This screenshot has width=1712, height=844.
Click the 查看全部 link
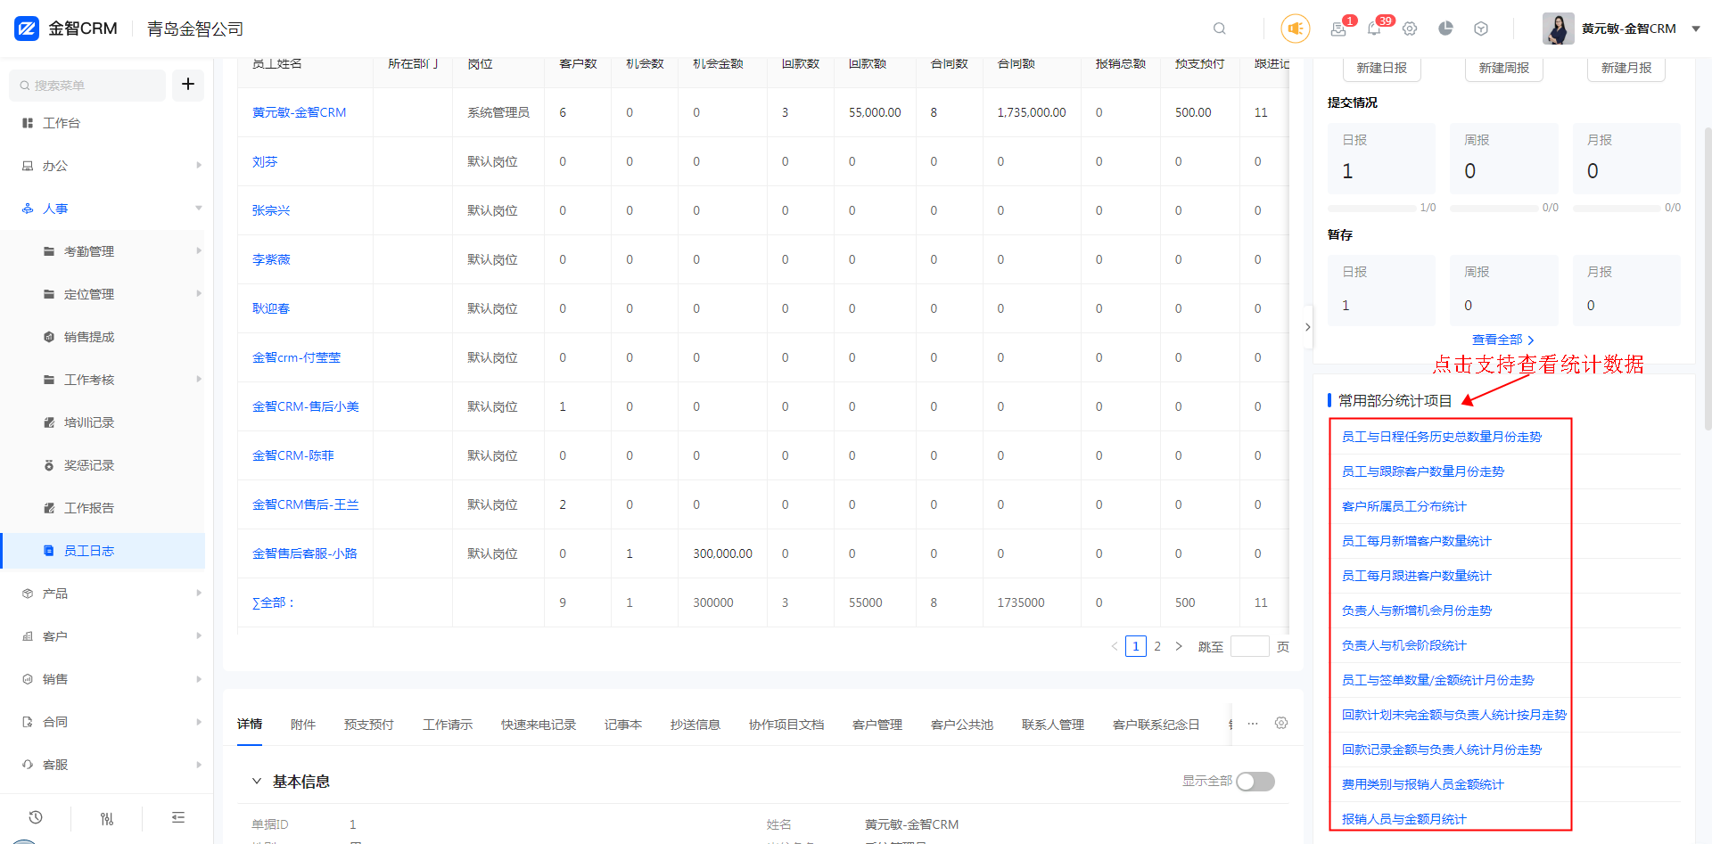coord(1502,340)
